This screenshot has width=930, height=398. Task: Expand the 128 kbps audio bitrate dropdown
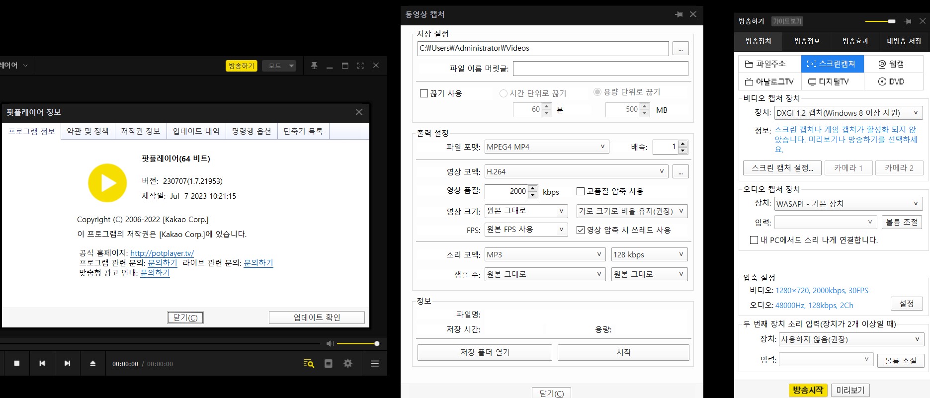click(x=649, y=254)
